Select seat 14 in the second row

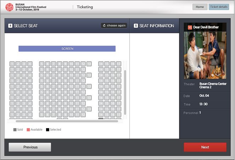coord(101,69)
